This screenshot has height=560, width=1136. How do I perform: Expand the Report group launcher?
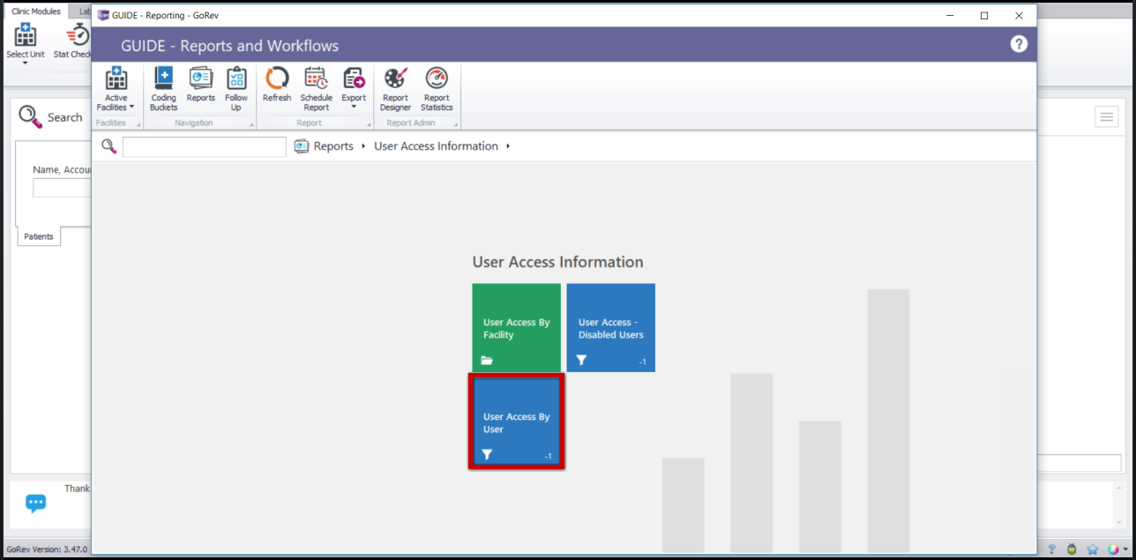[369, 124]
